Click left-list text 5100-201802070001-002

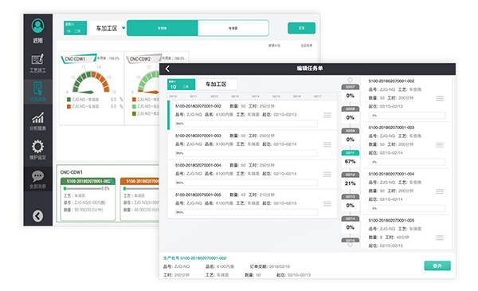coord(198,106)
